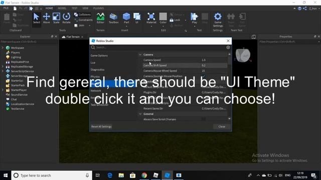Open the Toolbox panel

coord(114,18)
